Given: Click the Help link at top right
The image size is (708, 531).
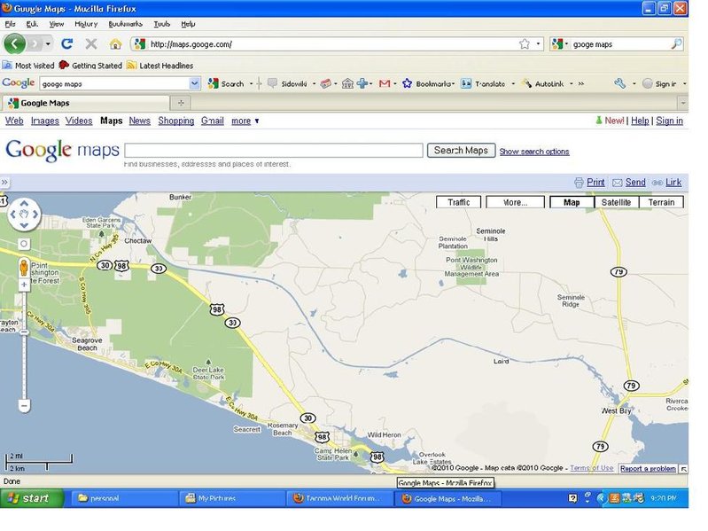Looking at the screenshot, I should coord(640,121).
